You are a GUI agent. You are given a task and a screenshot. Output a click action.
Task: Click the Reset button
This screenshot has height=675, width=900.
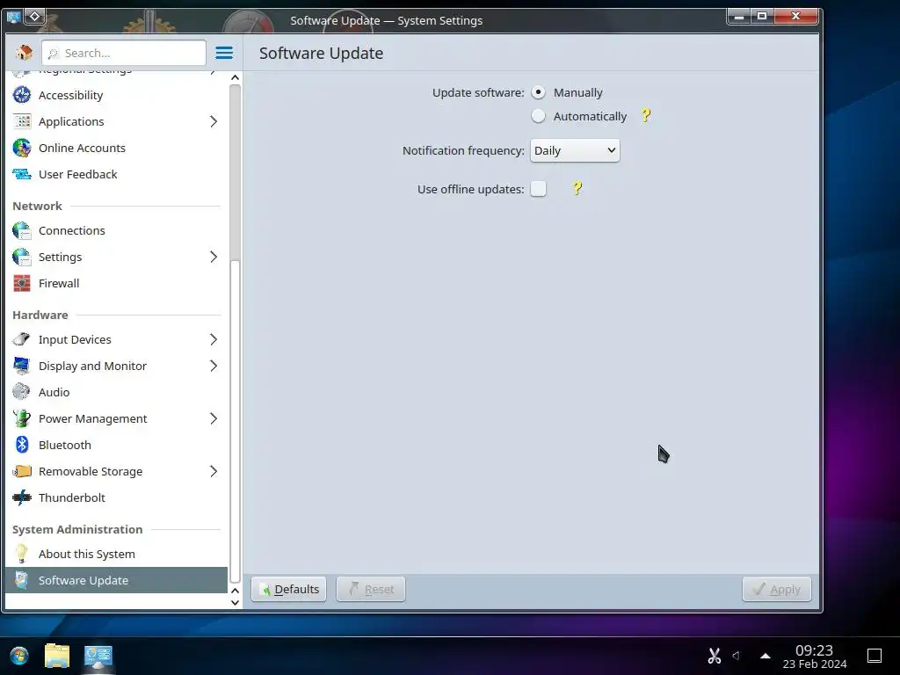pos(371,590)
